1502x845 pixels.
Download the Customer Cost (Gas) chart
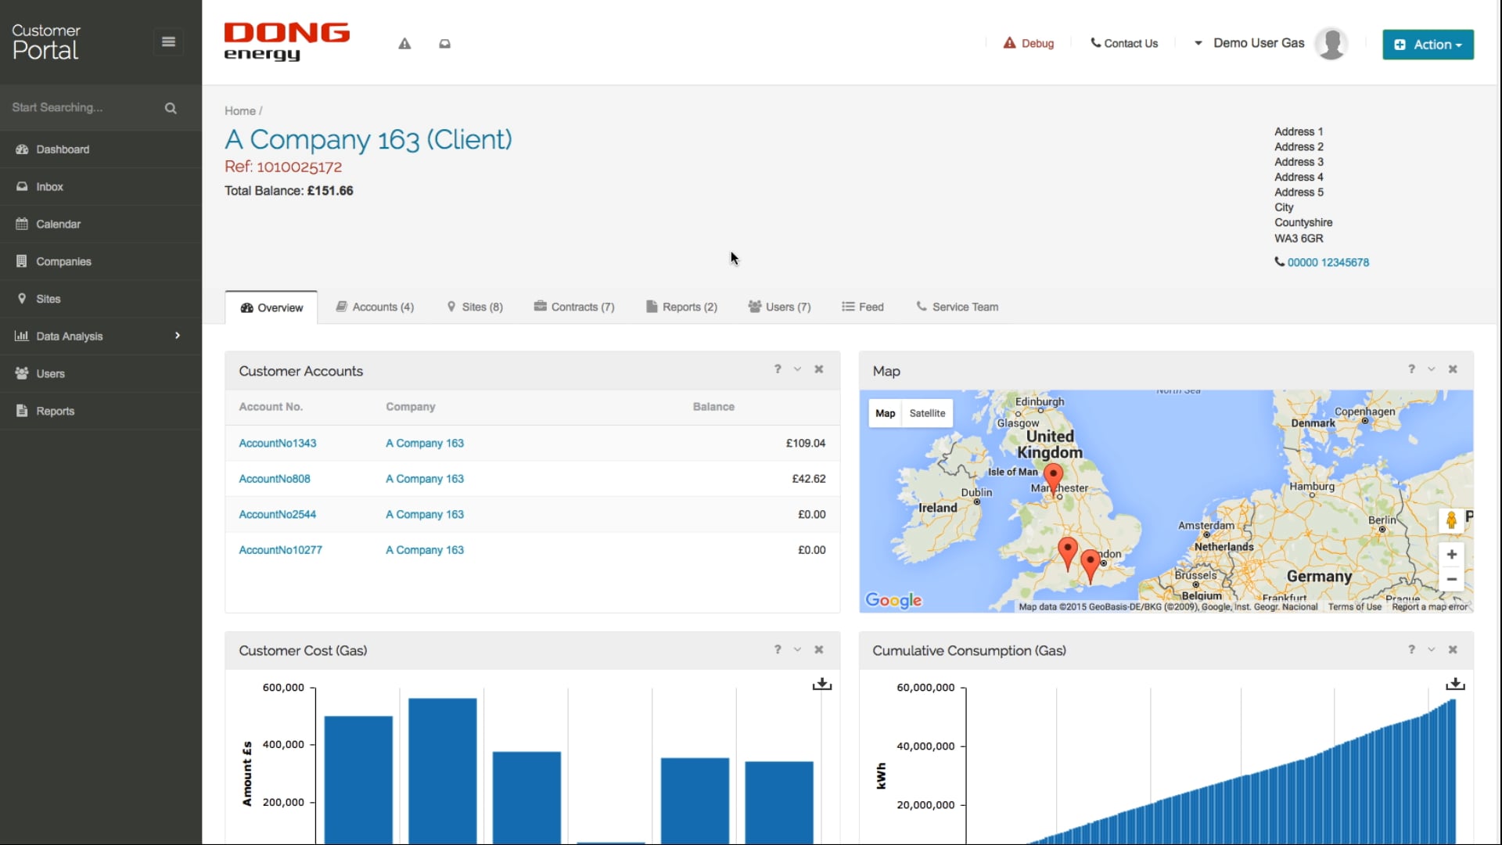click(x=821, y=683)
